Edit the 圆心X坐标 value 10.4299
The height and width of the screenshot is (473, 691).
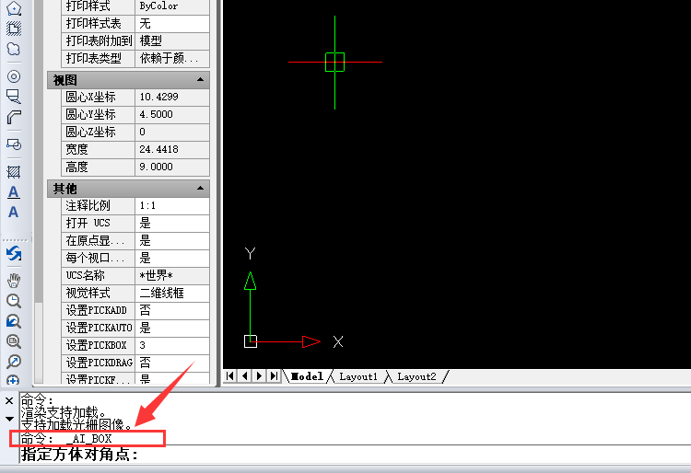172,97
